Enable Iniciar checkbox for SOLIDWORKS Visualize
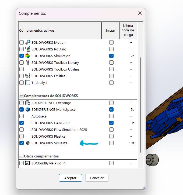The width and height of the screenshot is (183, 195). coord(111,143)
